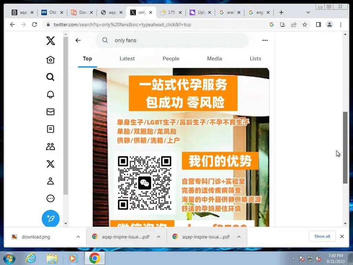
Task: Open the Premium X icon in sidebar
Action: point(50,164)
